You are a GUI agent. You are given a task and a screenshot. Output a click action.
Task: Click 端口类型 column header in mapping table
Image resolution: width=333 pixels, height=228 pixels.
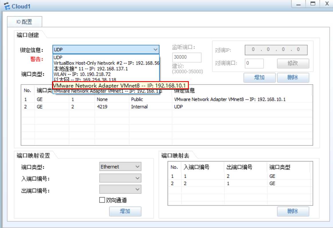(288, 167)
